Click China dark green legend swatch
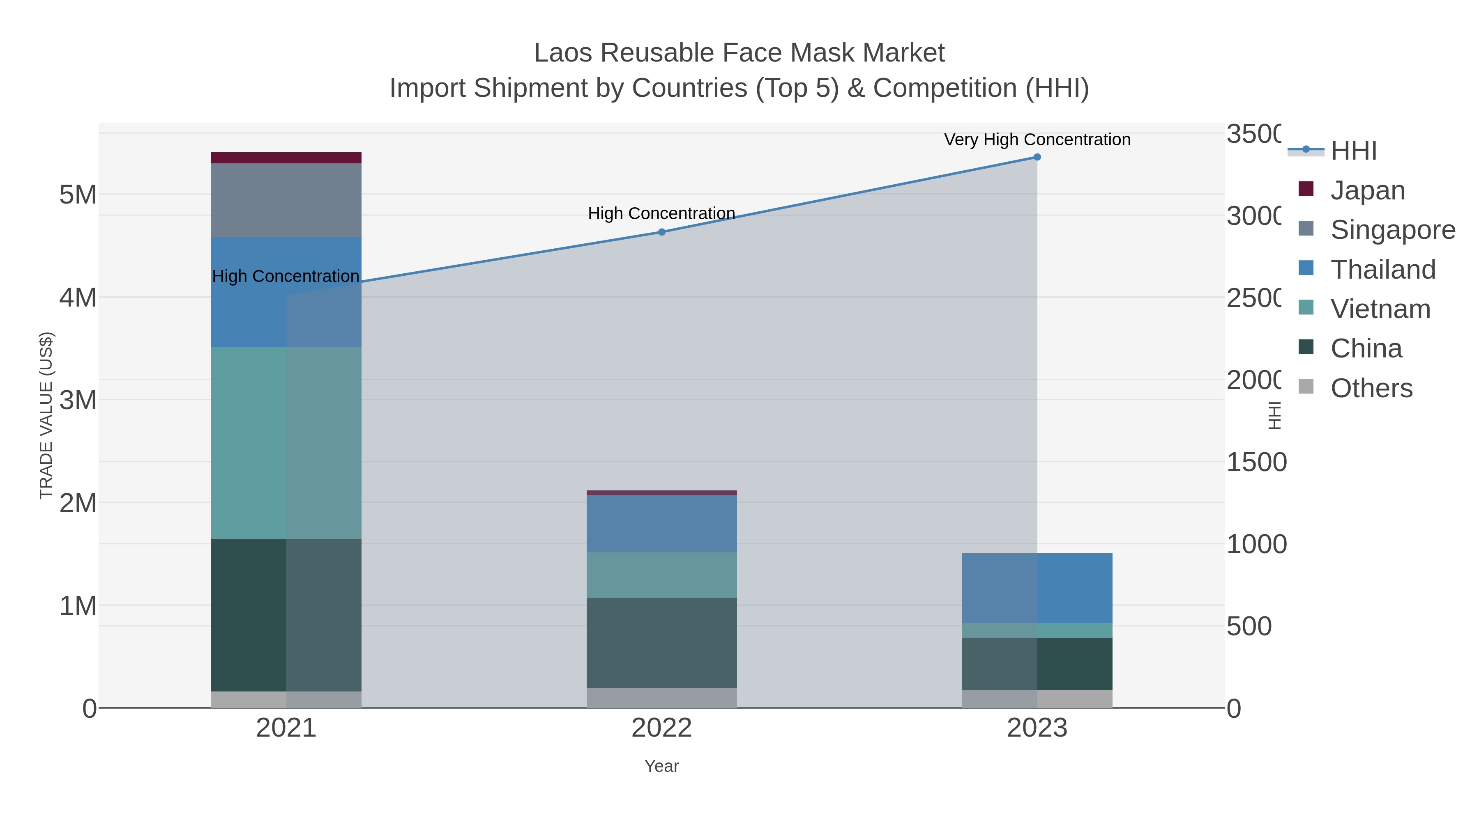The width and height of the screenshot is (1479, 831). (1306, 347)
